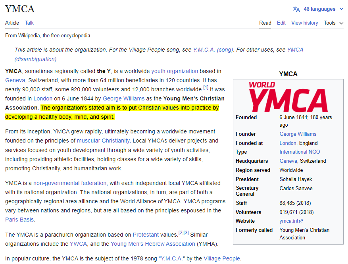Click the 'Volunteers' label in the infobox
This screenshot has width=348, height=264.
pyautogui.click(x=248, y=212)
